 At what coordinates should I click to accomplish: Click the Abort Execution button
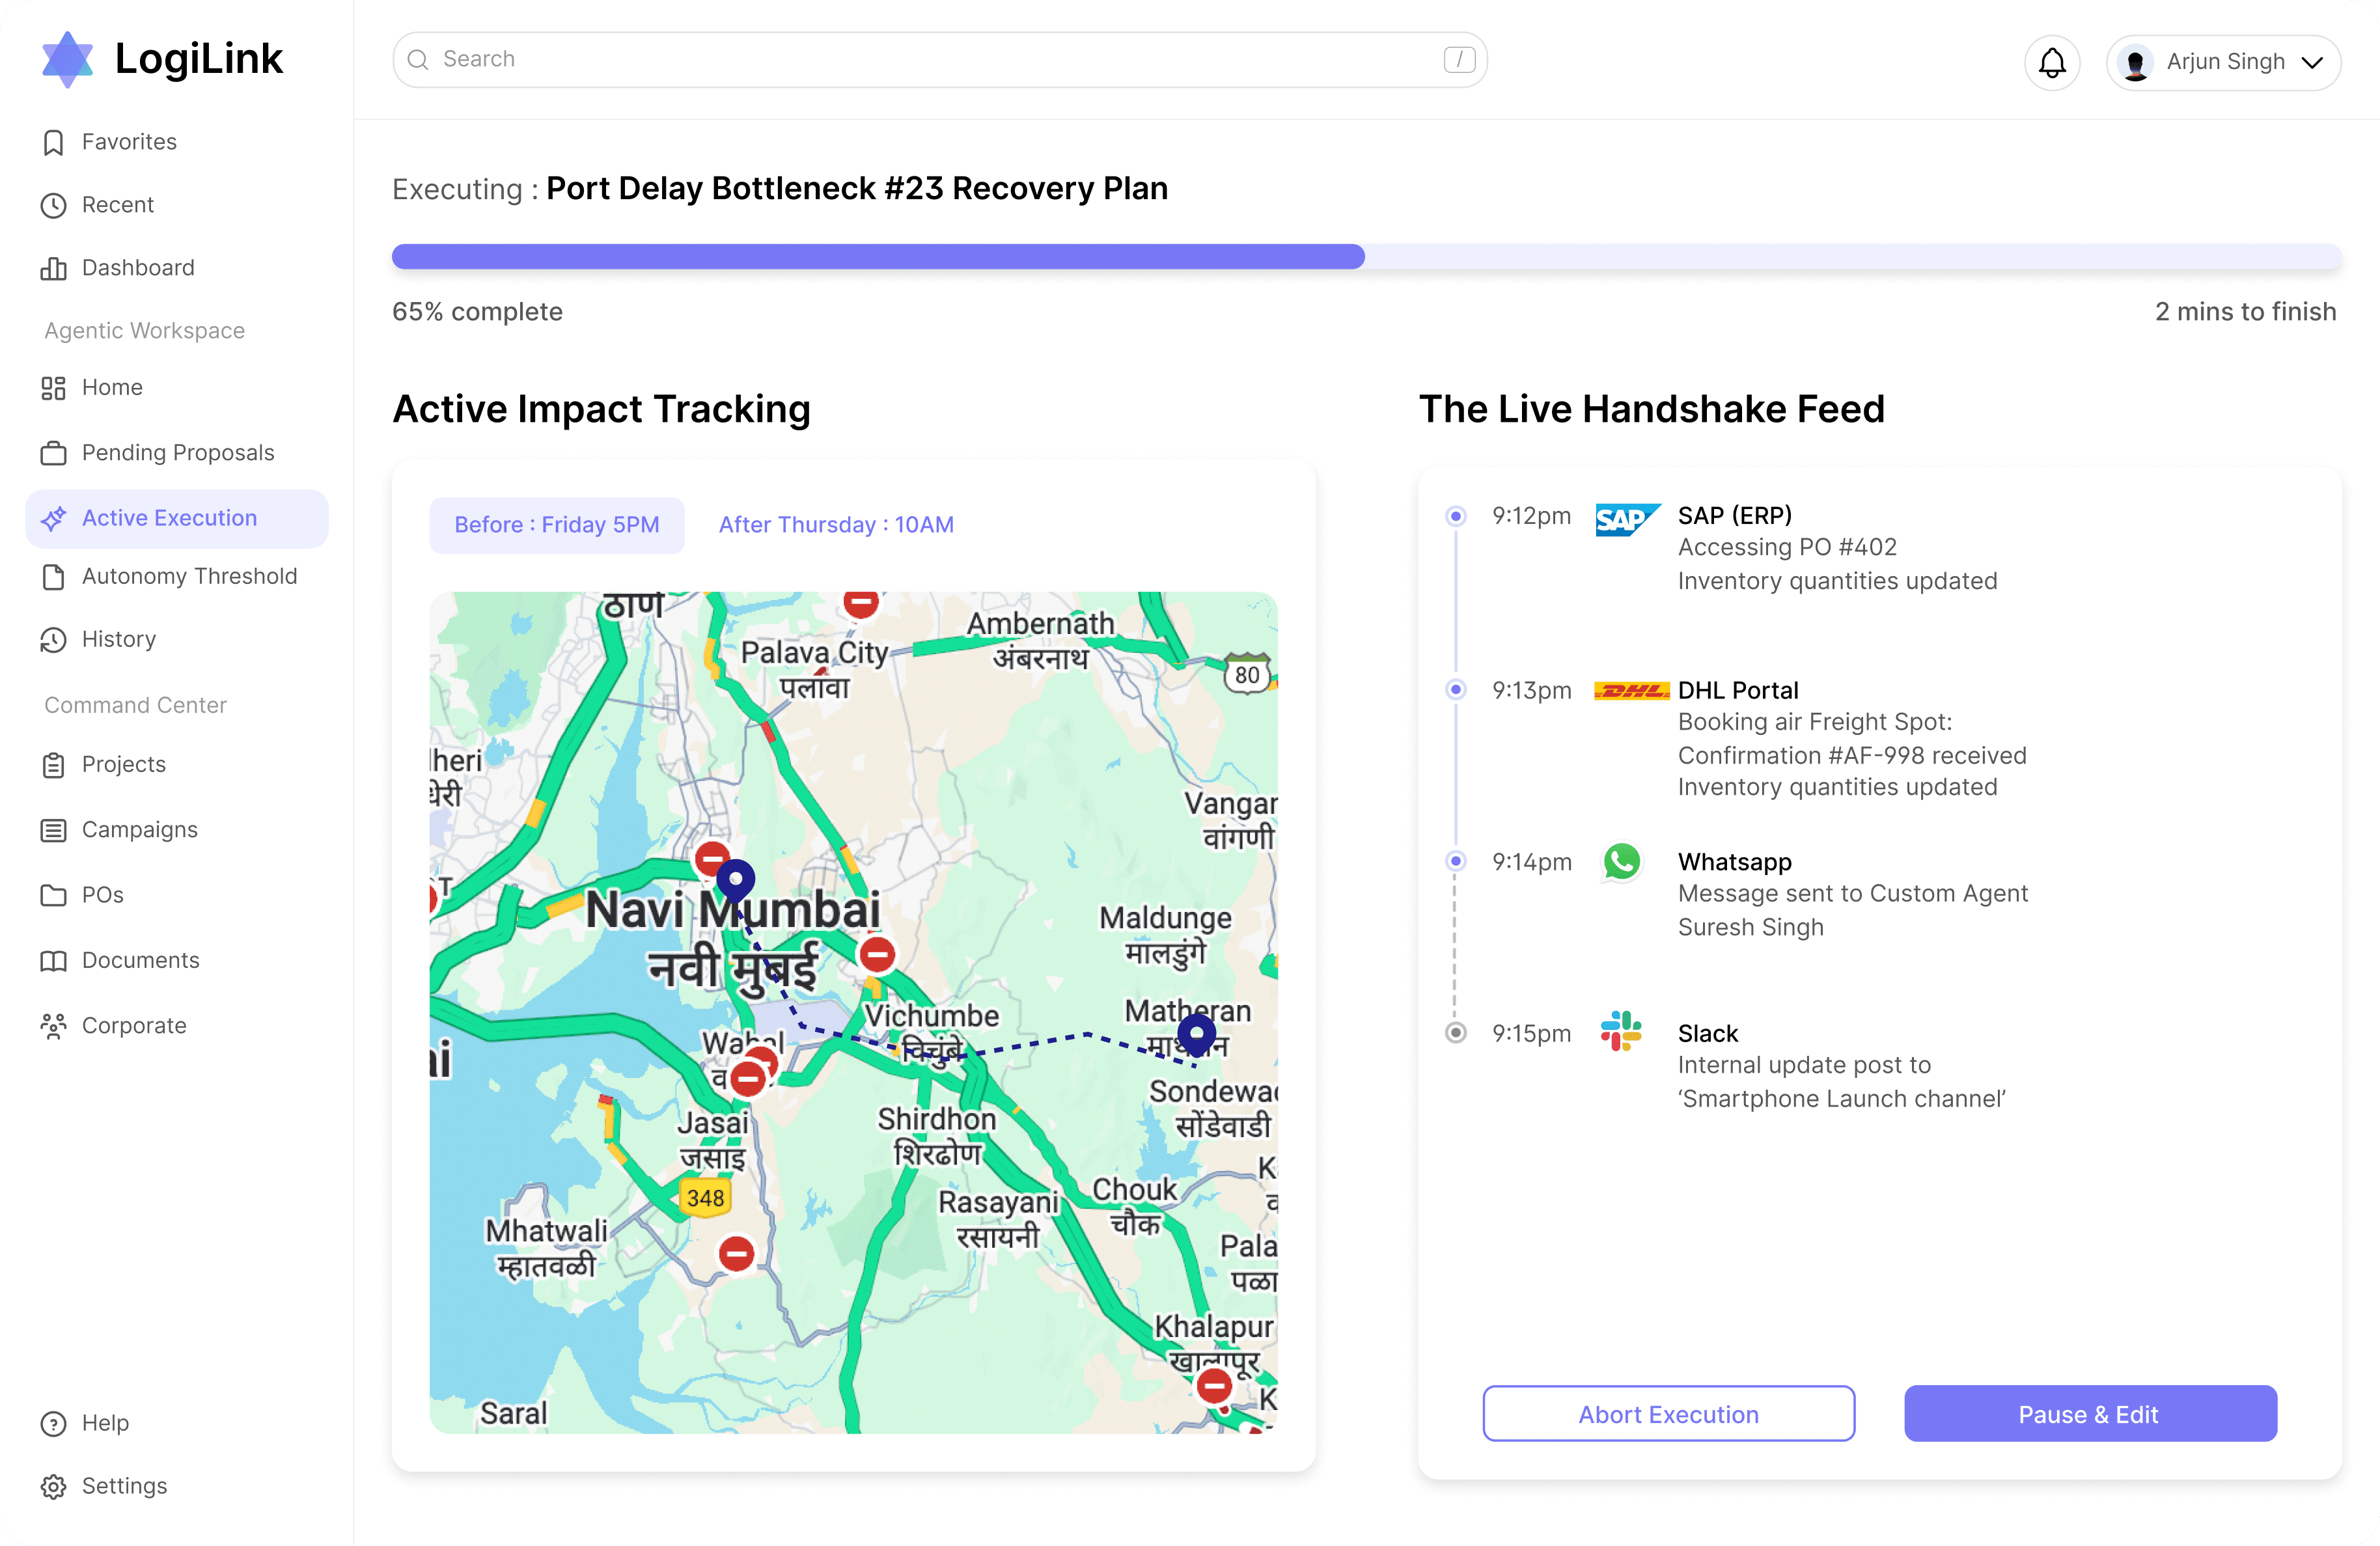1668,1414
